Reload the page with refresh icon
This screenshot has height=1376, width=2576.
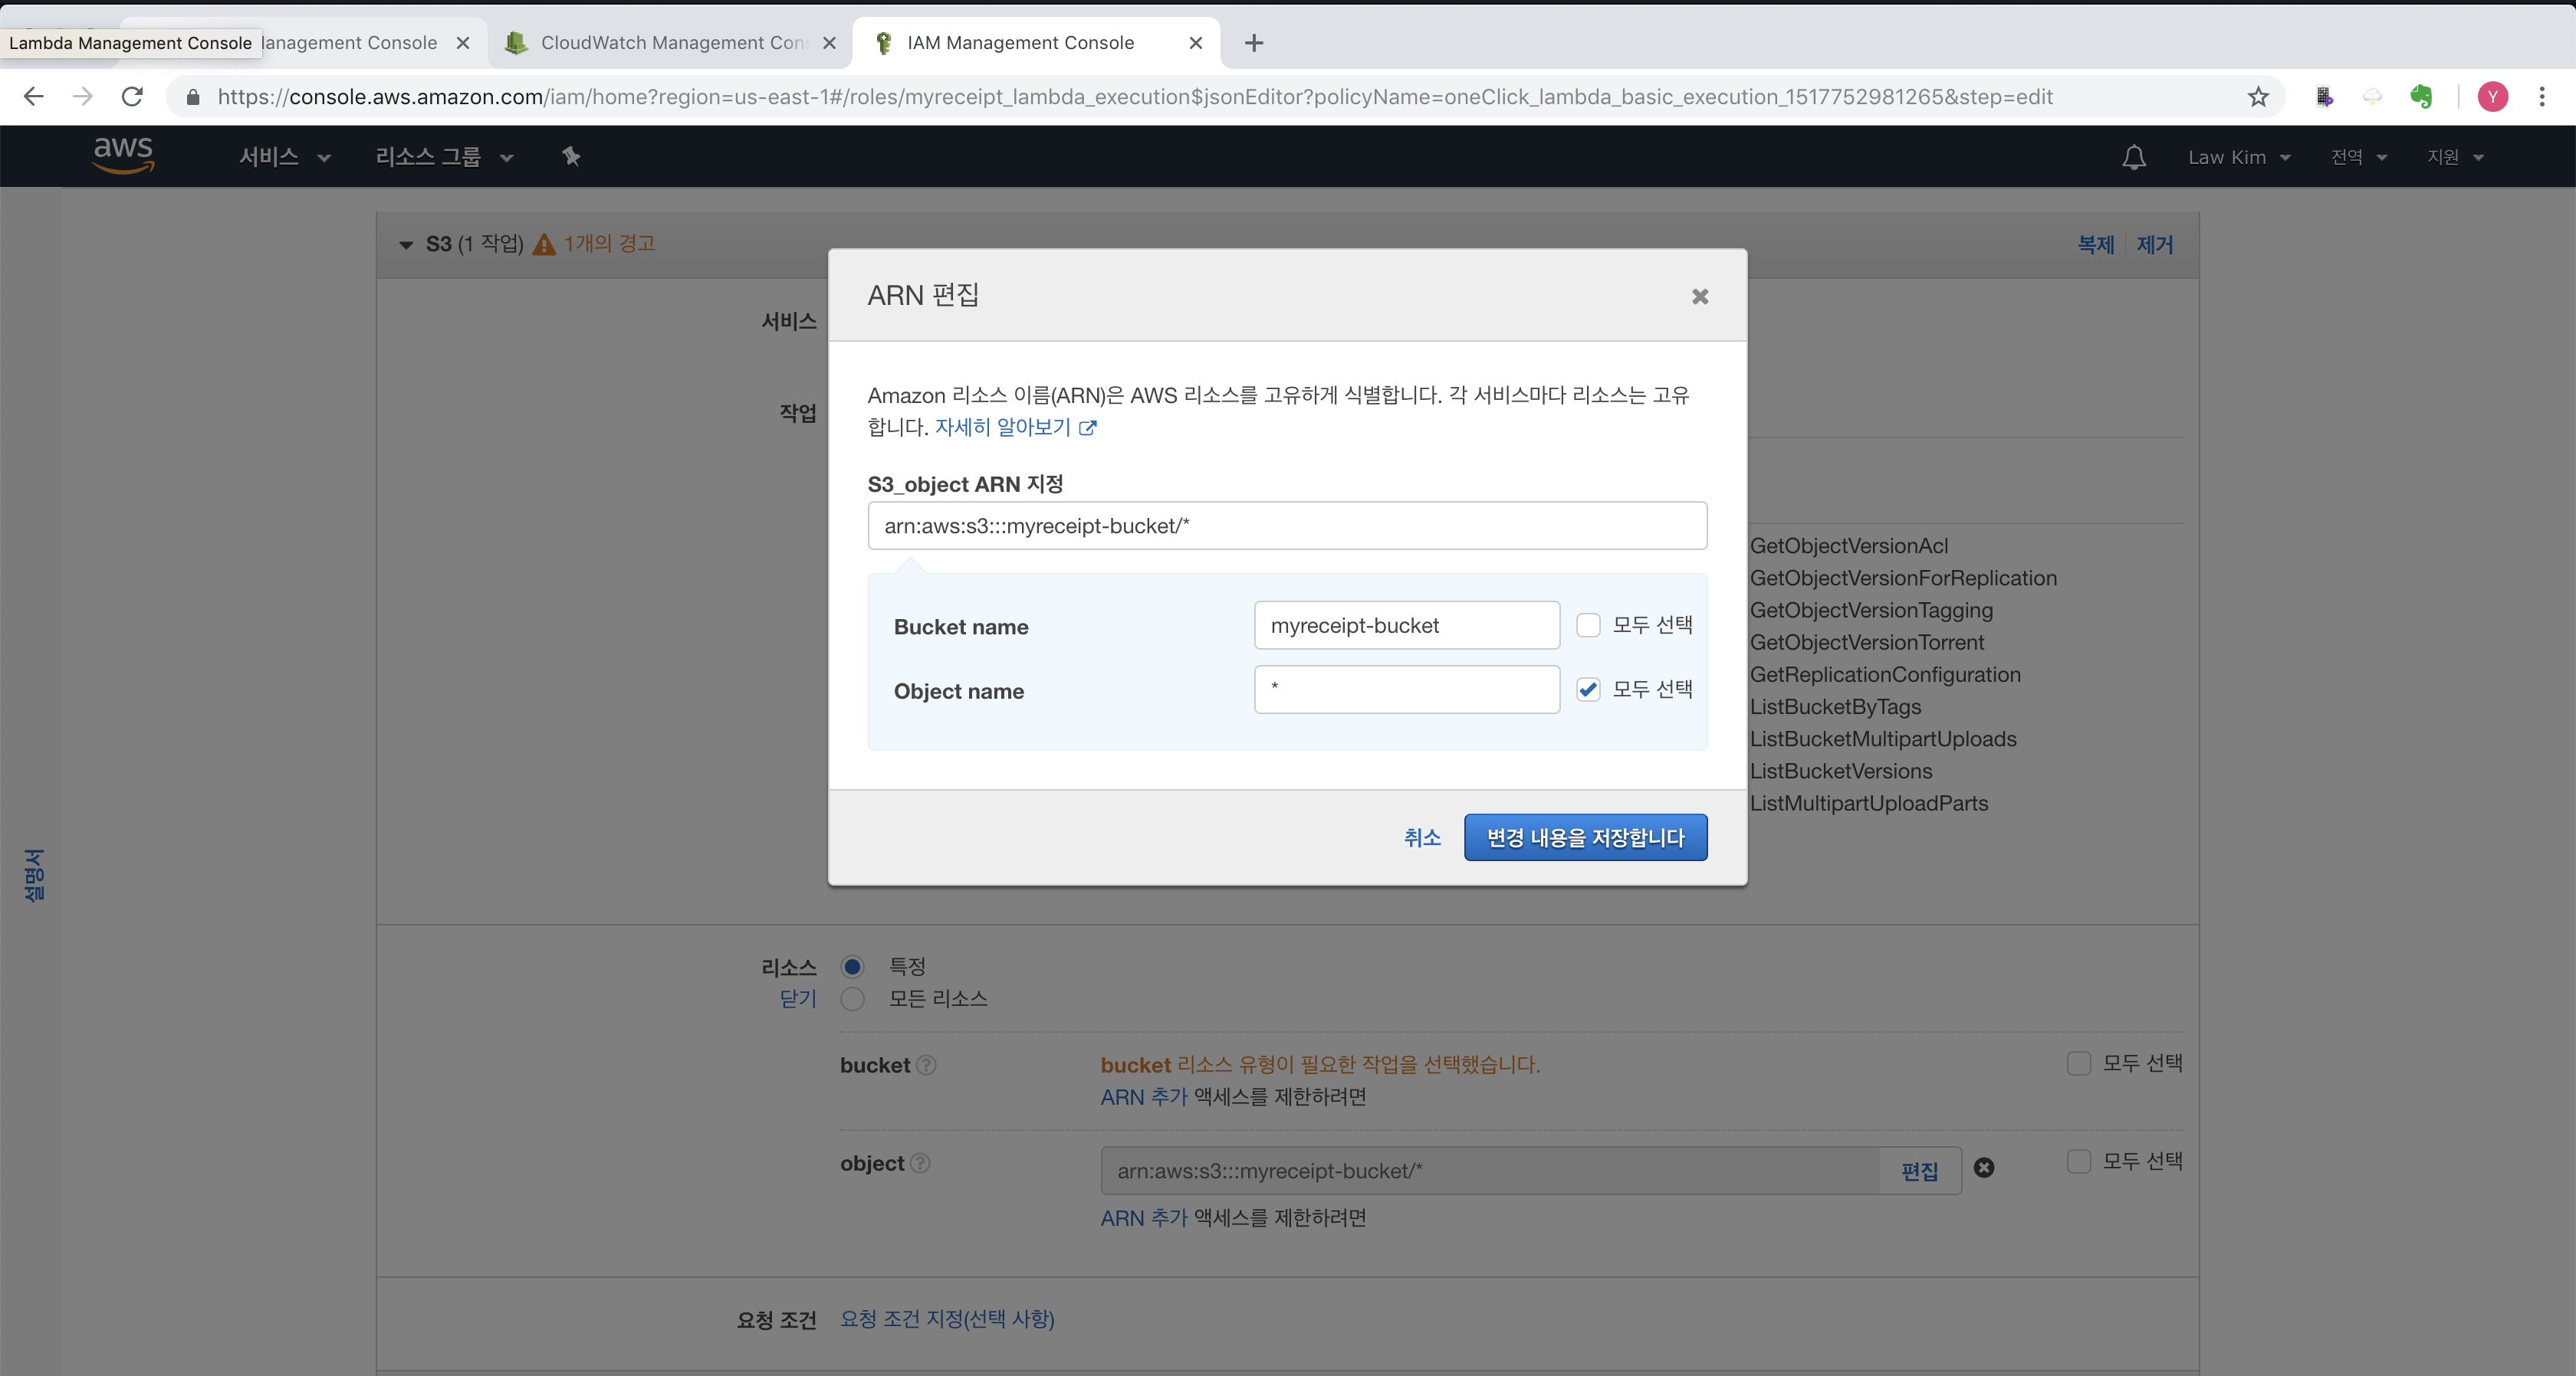pyautogui.click(x=132, y=97)
